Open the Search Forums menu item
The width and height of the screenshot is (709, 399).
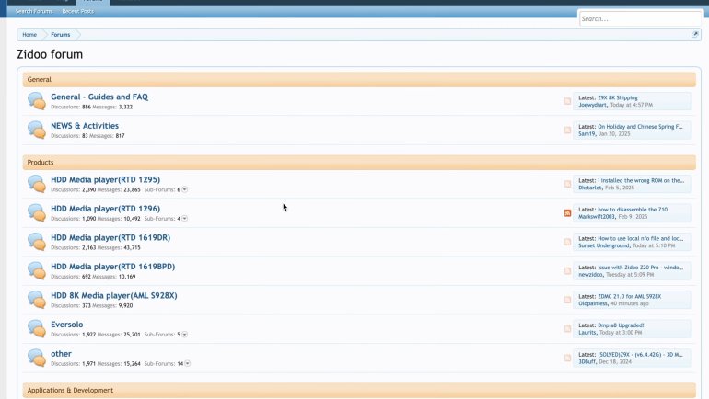pyautogui.click(x=34, y=11)
